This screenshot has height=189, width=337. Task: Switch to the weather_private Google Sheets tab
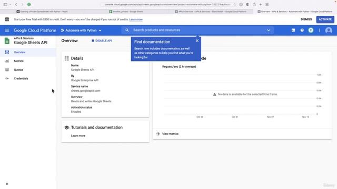point(126,12)
